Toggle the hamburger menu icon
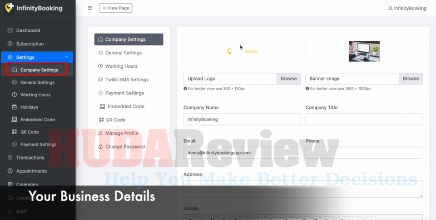The image size is (436, 220). tap(90, 8)
